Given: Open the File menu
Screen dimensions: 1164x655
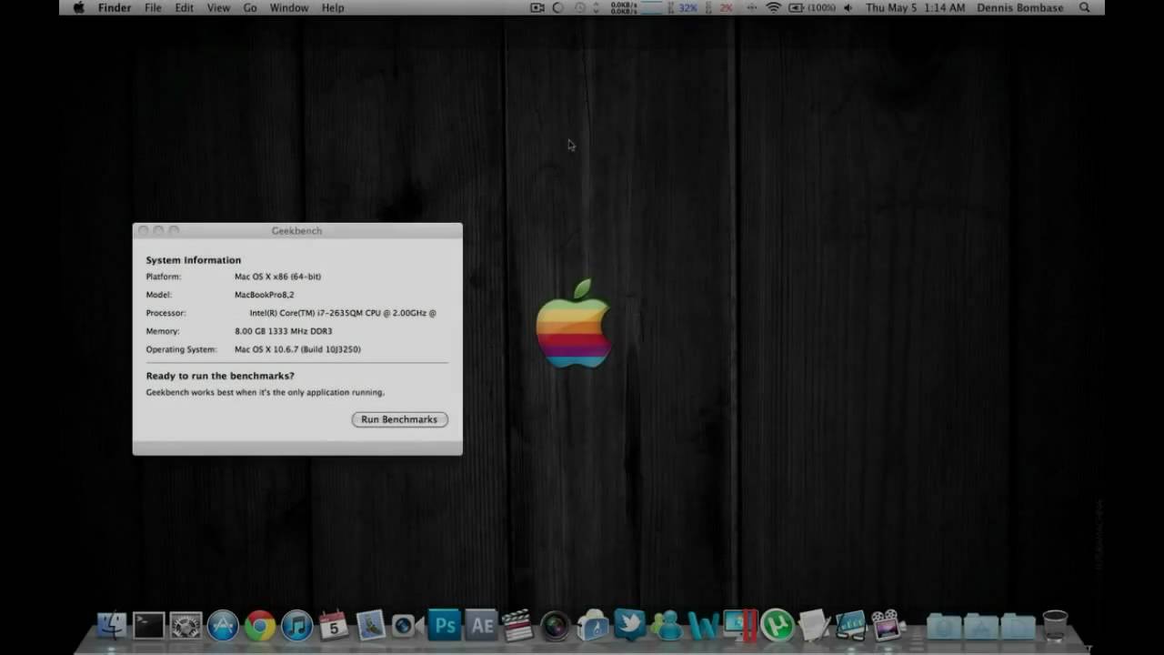Looking at the screenshot, I should 153,7.
